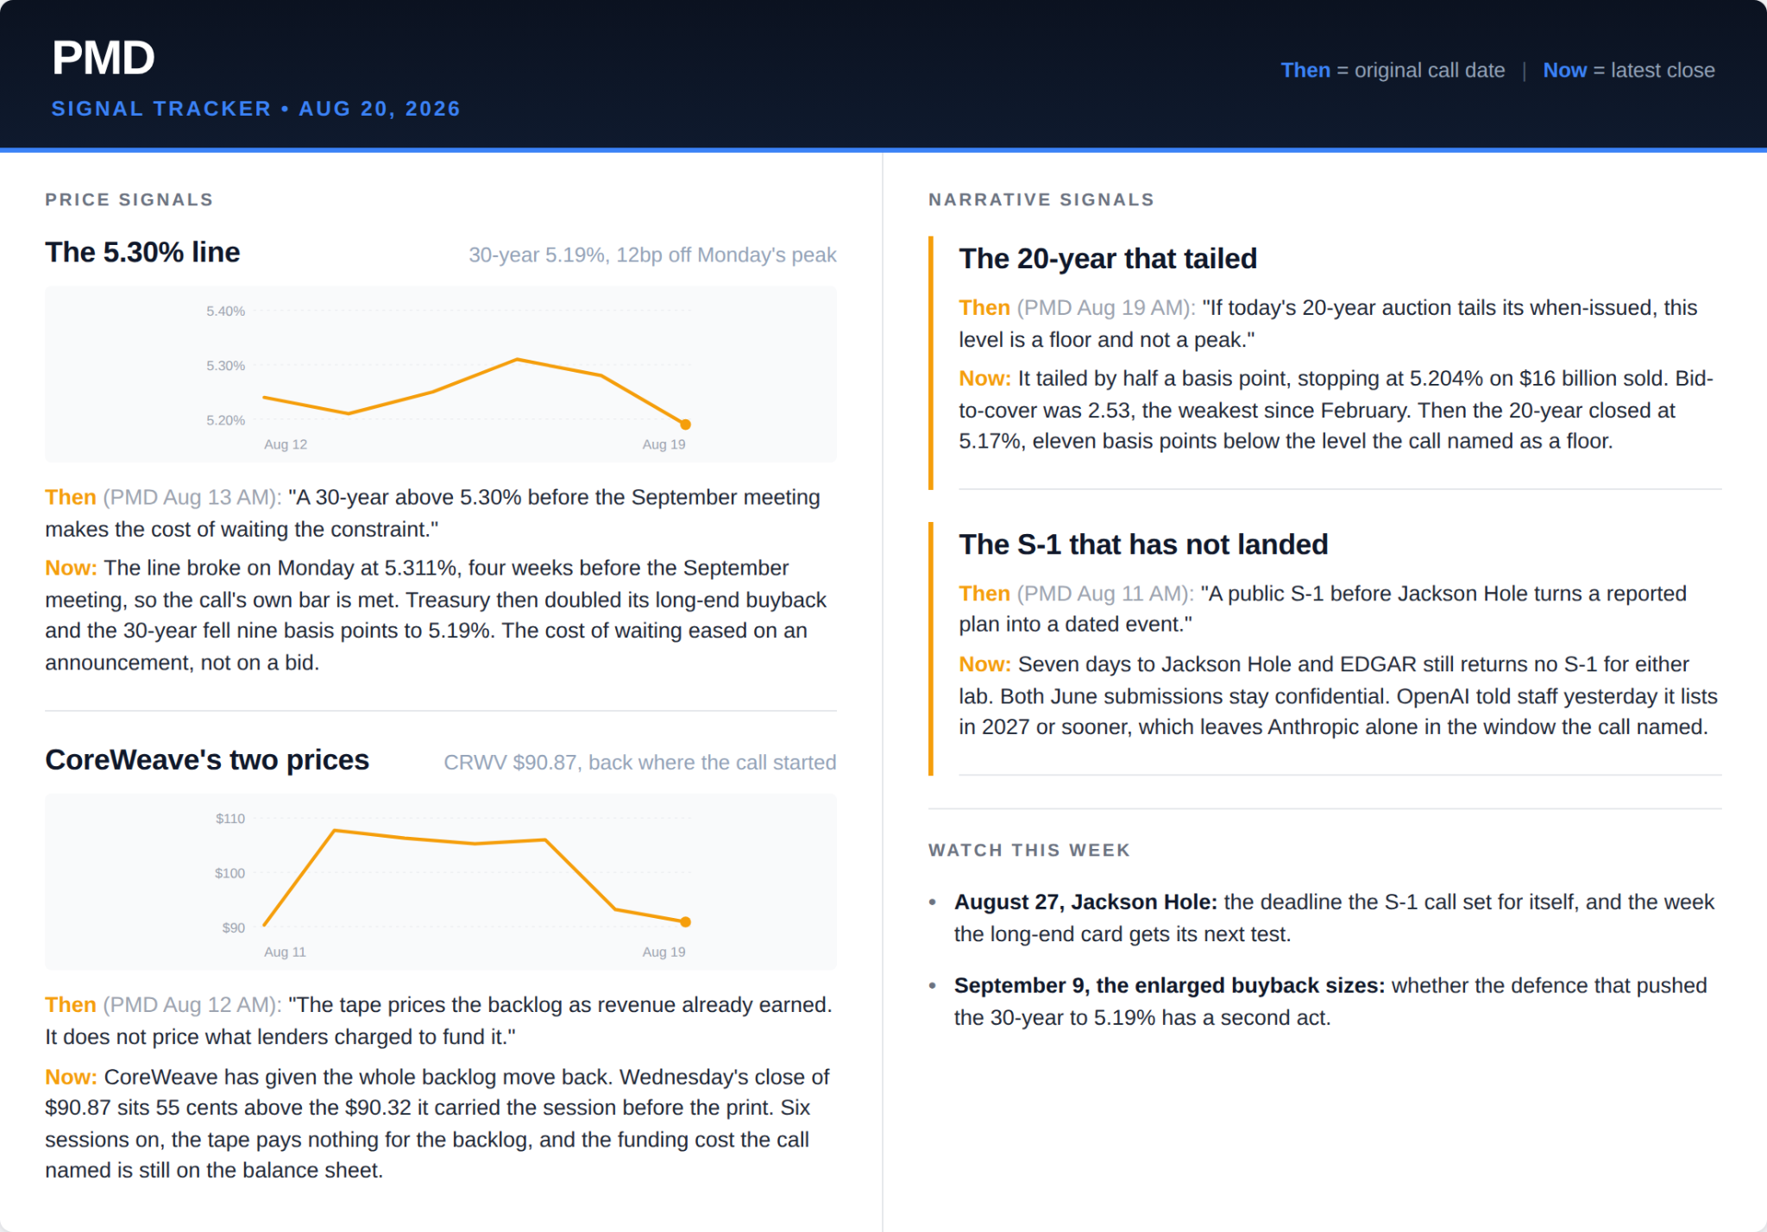Click the 'Now' legend label in header

click(1564, 70)
